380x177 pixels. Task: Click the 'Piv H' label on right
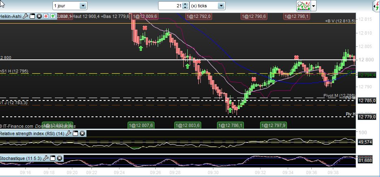pyautogui.click(x=351, y=114)
